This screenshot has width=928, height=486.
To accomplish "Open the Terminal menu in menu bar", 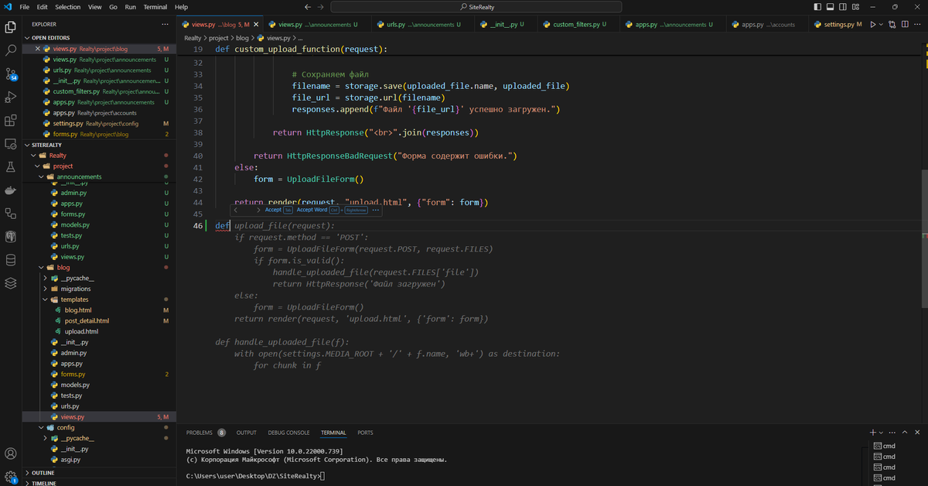I will 155,7.
